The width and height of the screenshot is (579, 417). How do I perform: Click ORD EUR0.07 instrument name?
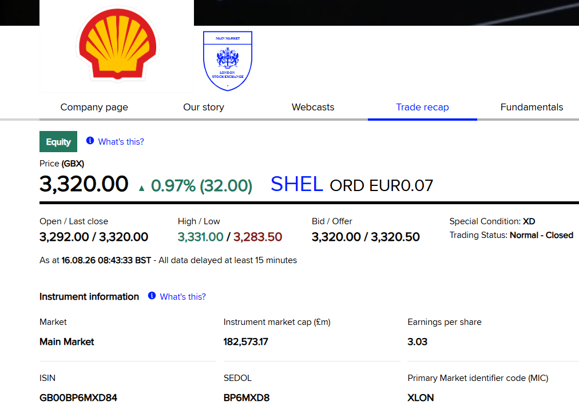tap(382, 186)
